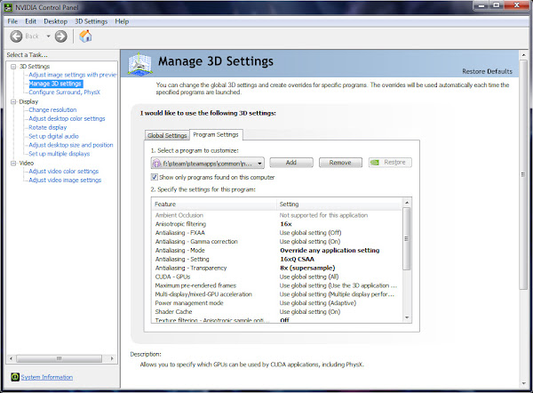The height and width of the screenshot is (393, 533).
Task: Click the Setting column header
Action: [x=339, y=205]
